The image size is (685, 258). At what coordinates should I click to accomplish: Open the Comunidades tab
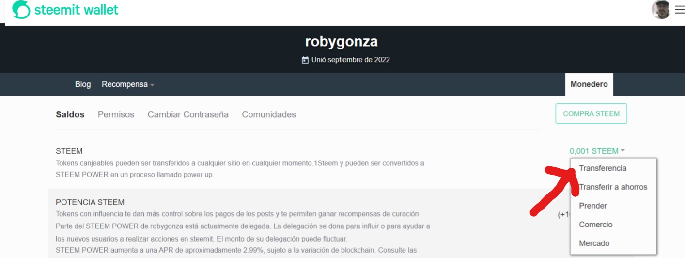pos(269,115)
